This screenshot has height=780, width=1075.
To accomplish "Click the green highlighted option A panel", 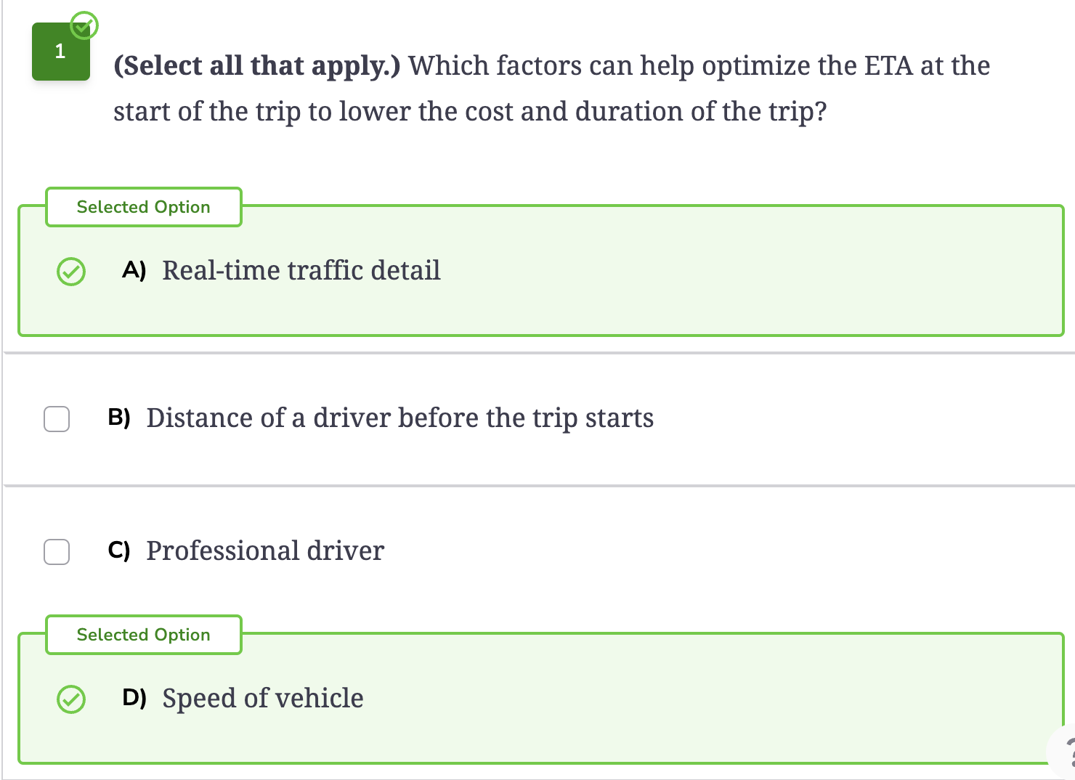I will coord(541,270).
